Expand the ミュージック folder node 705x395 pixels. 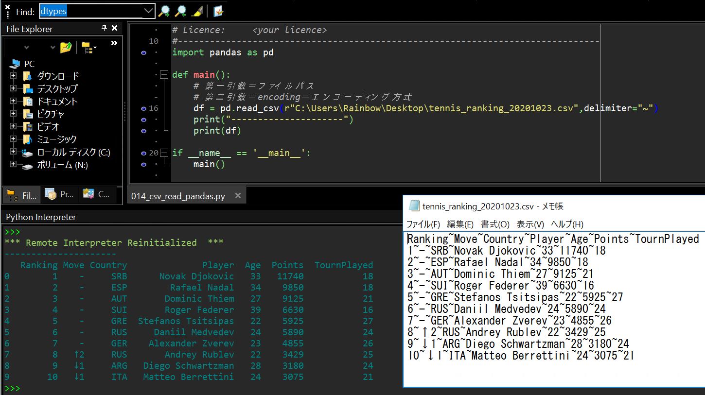tap(13, 139)
